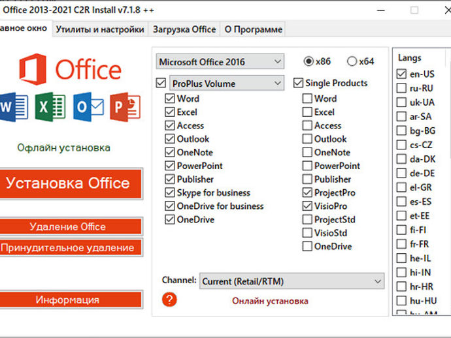This screenshot has height=338, width=451.
Task: Uncheck the ProjectPro single product
Action: 307,192
